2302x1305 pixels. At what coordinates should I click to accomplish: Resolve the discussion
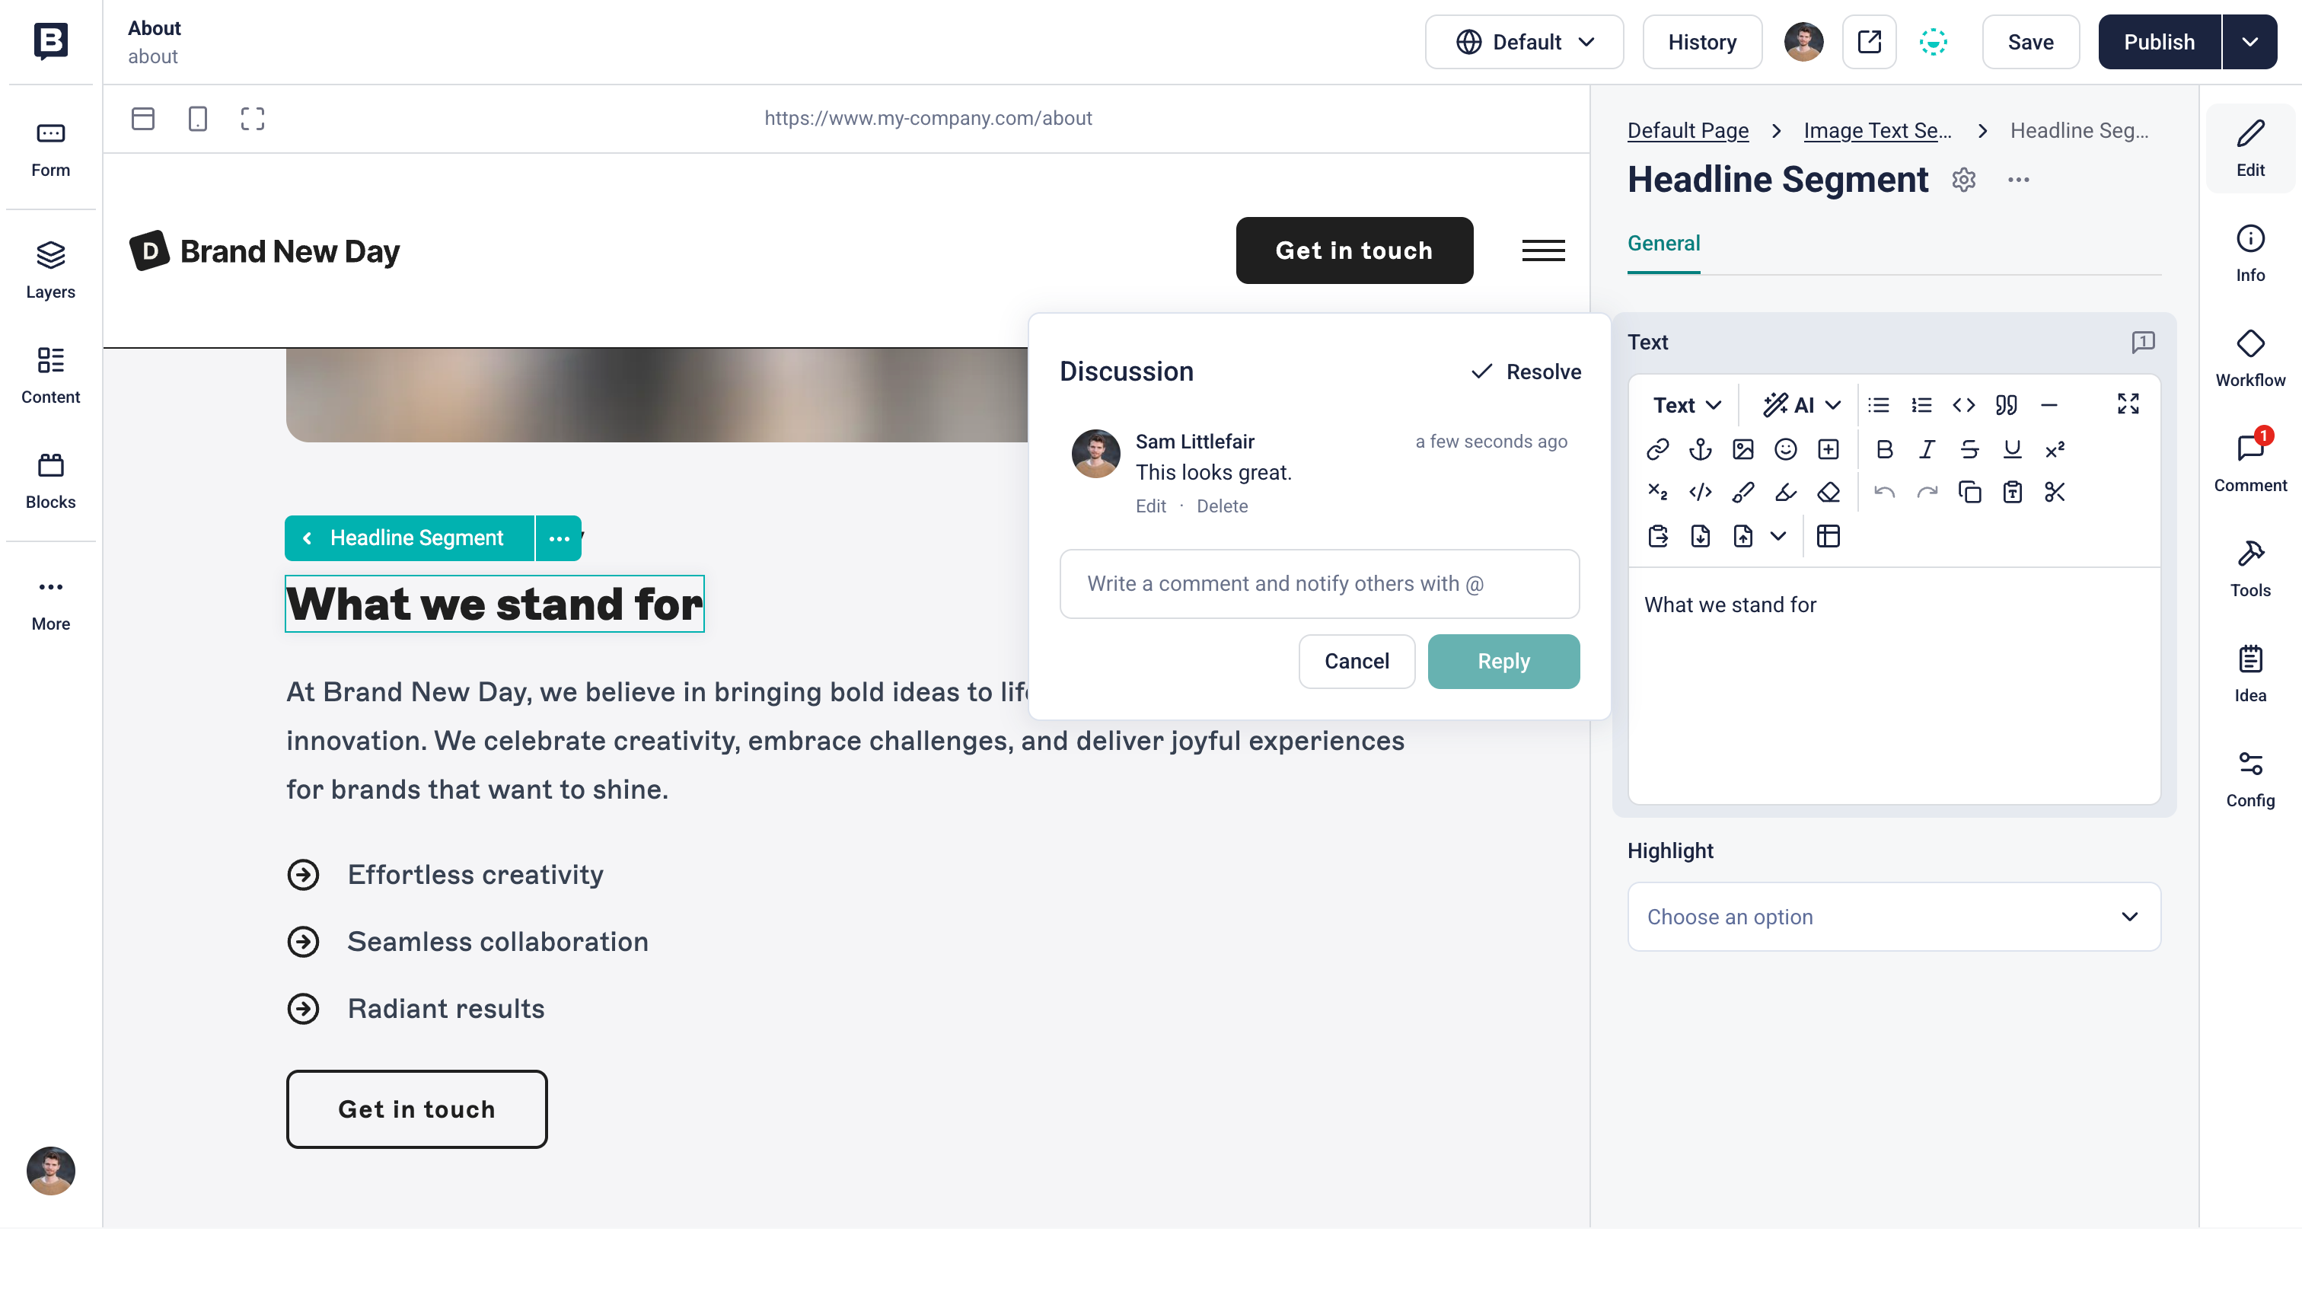coord(1526,372)
